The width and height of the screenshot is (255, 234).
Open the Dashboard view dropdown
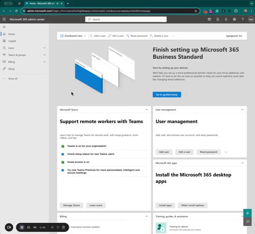(73, 36)
